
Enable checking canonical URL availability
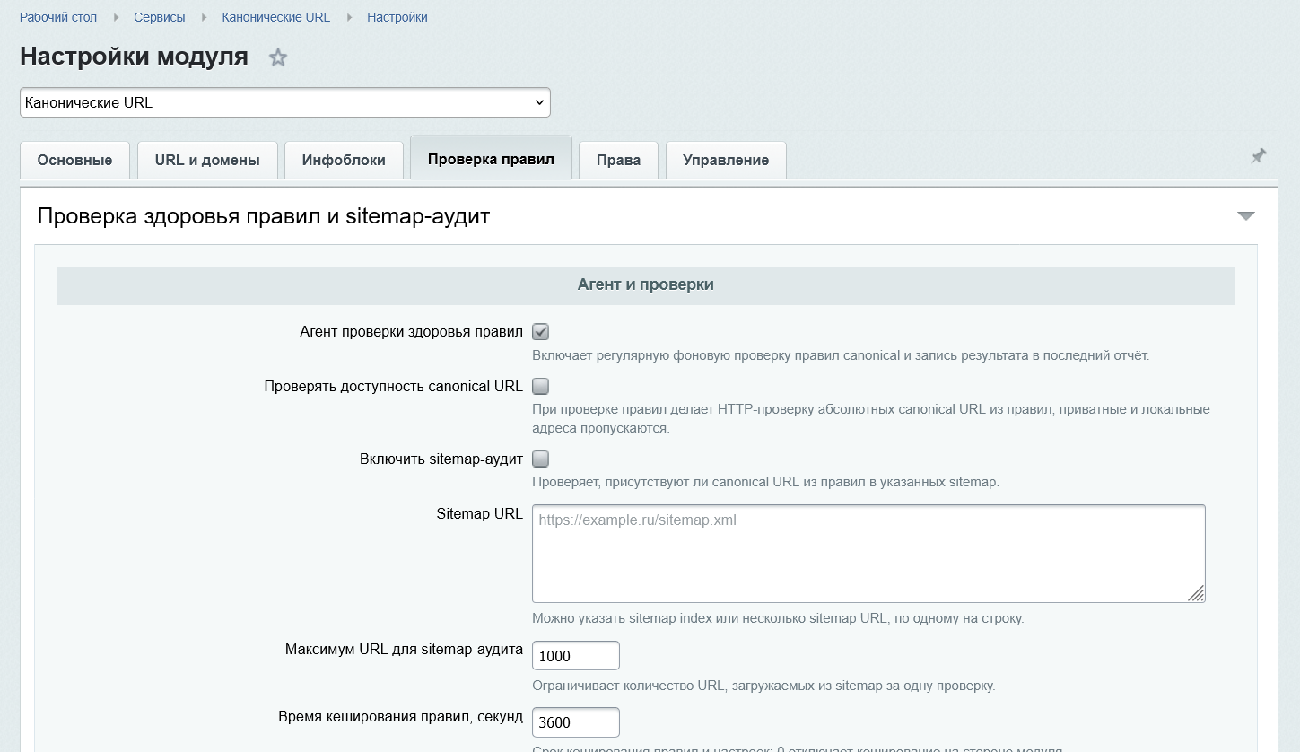click(x=540, y=387)
